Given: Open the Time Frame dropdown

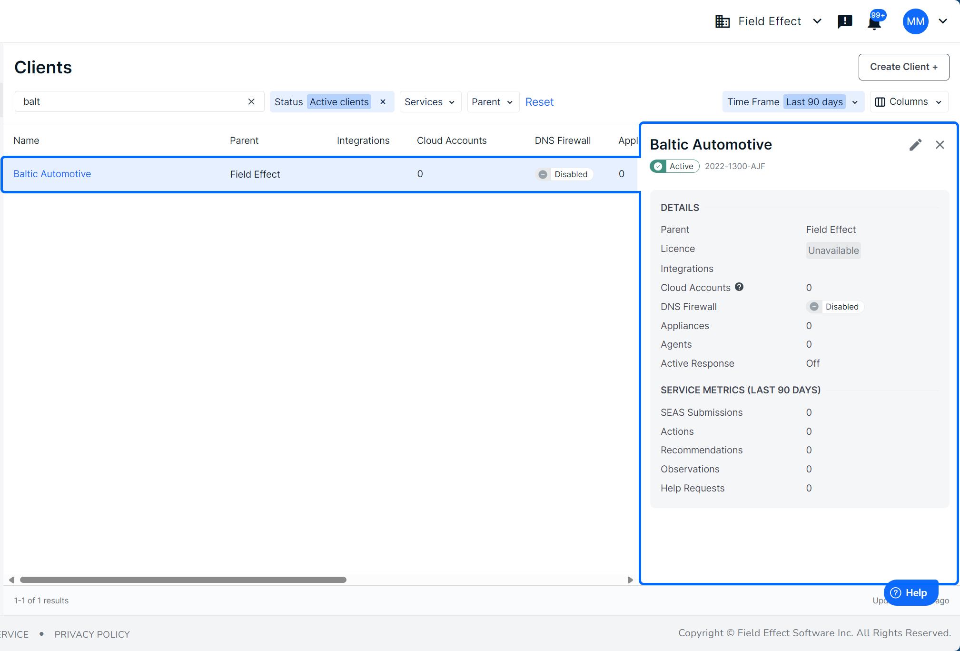Looking at the screenshot, I should tap(793, 102).
